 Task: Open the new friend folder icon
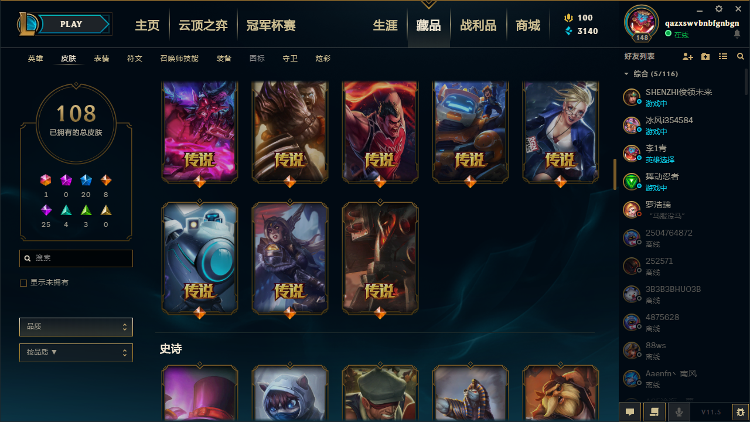[x=705, y=56]
